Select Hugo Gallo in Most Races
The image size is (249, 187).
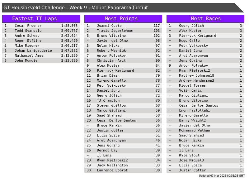(x=189, y=41)
